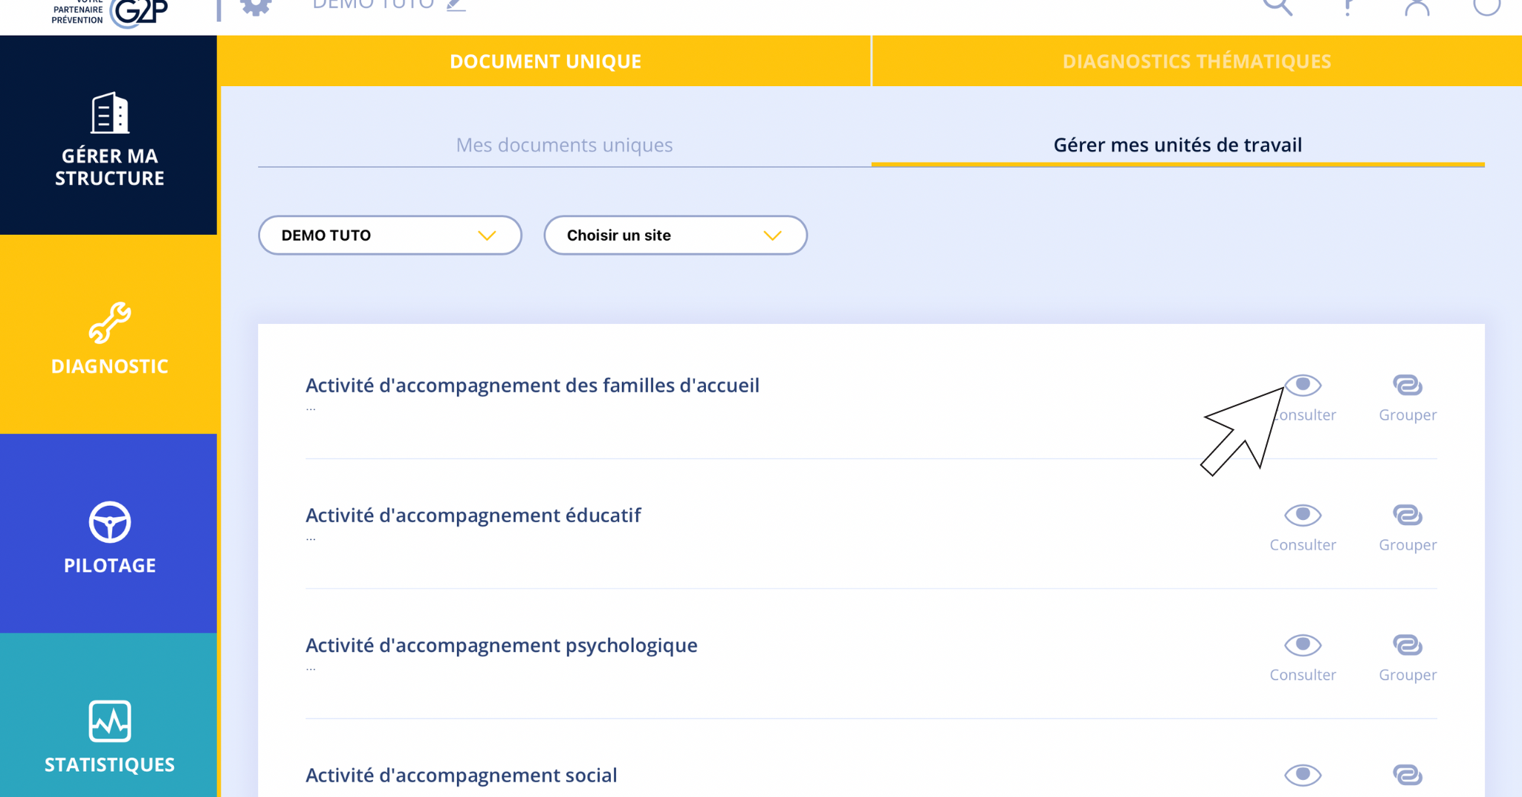Open the Choisir un site dropdown

click(x=675, y=235)
